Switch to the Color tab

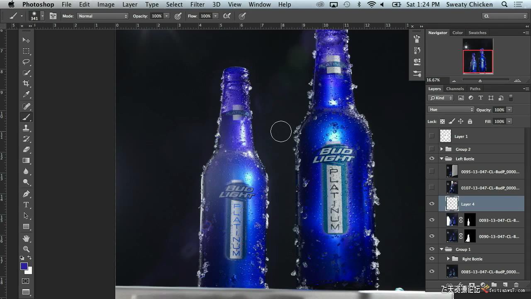coord(458,32)
